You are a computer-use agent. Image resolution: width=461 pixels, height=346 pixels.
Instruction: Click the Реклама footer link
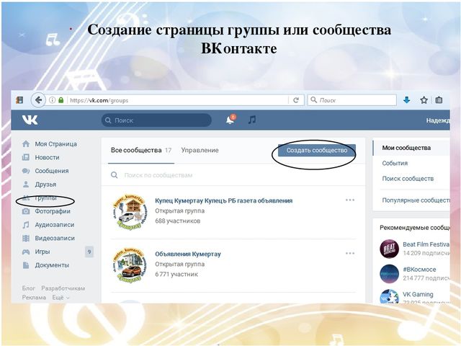34,298
